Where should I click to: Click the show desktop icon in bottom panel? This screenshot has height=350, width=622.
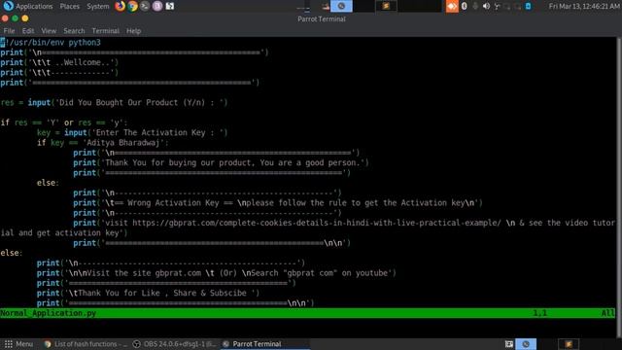(509, 344)
